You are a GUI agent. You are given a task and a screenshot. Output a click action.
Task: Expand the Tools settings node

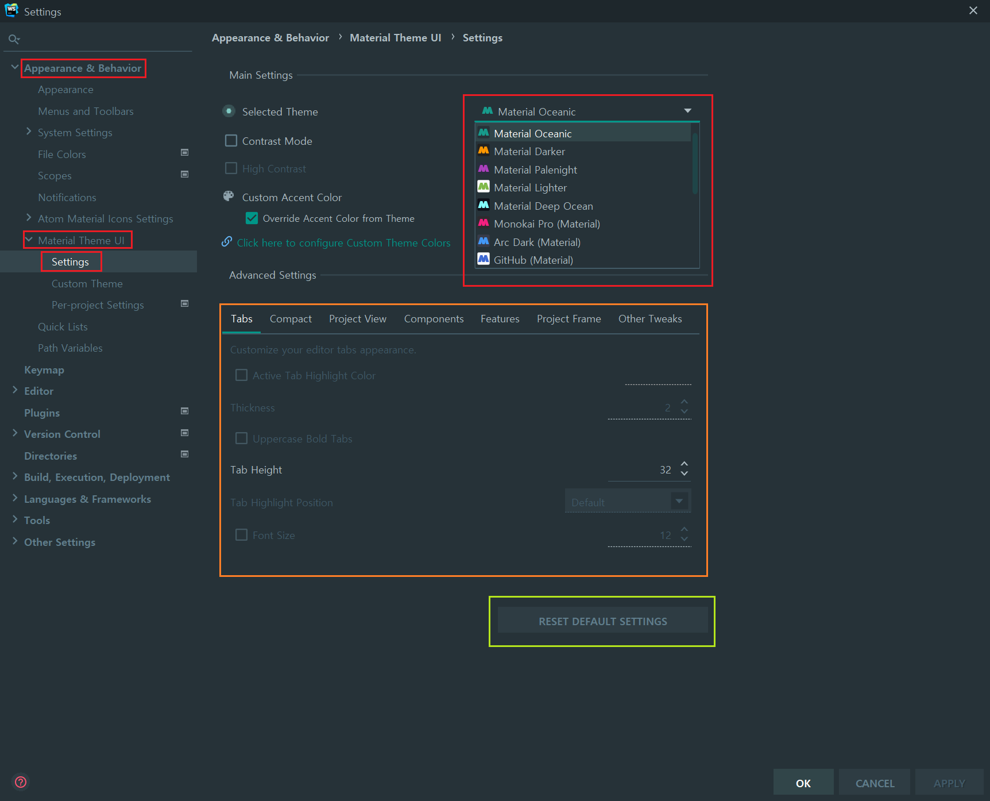click(15, 519)
